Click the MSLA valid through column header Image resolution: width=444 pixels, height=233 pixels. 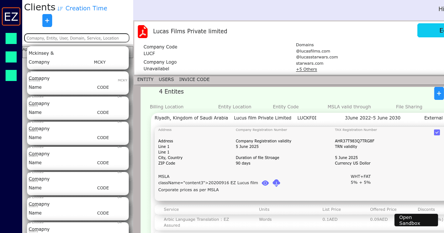349,107
